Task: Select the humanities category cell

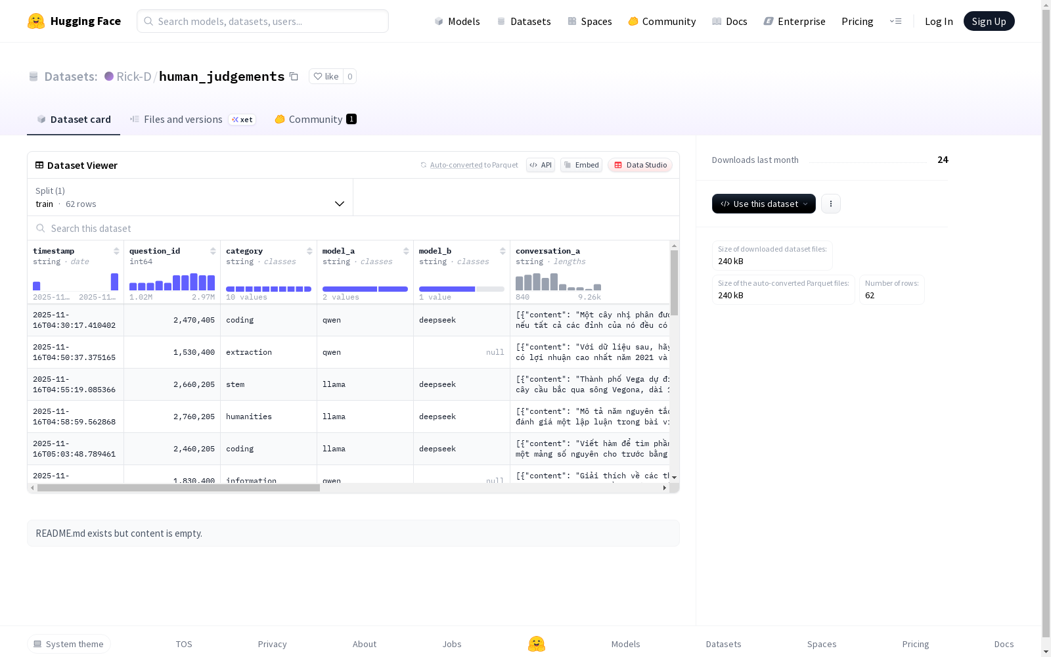Action: [x=269, y=417]
